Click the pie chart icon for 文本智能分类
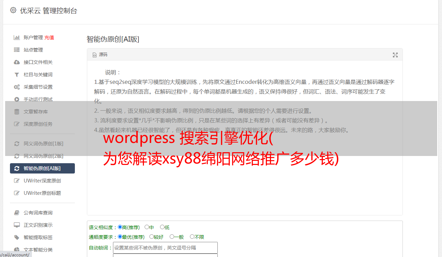Screen dimensions: 442x257 16,250
